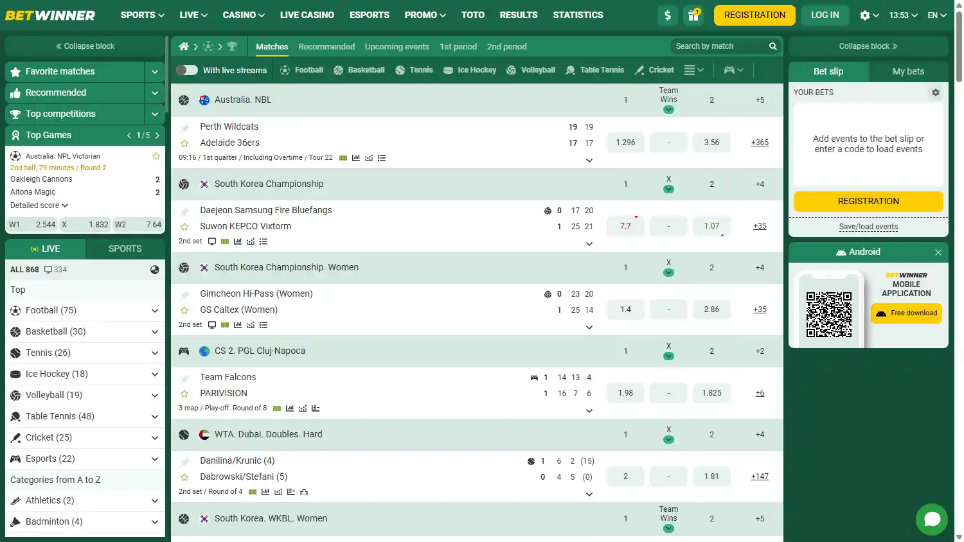Switch to LIVE tab in sidebar
Image resolution: width=964 pixels, height=542 pixels.
(45, 249)
